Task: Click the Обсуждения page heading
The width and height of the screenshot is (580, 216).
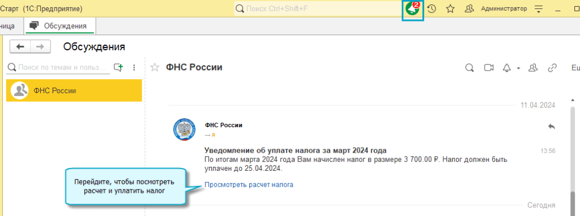Action: coord(94,47)
